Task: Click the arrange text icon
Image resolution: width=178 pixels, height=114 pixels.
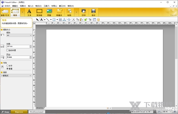Action: [x=64, y=20]
